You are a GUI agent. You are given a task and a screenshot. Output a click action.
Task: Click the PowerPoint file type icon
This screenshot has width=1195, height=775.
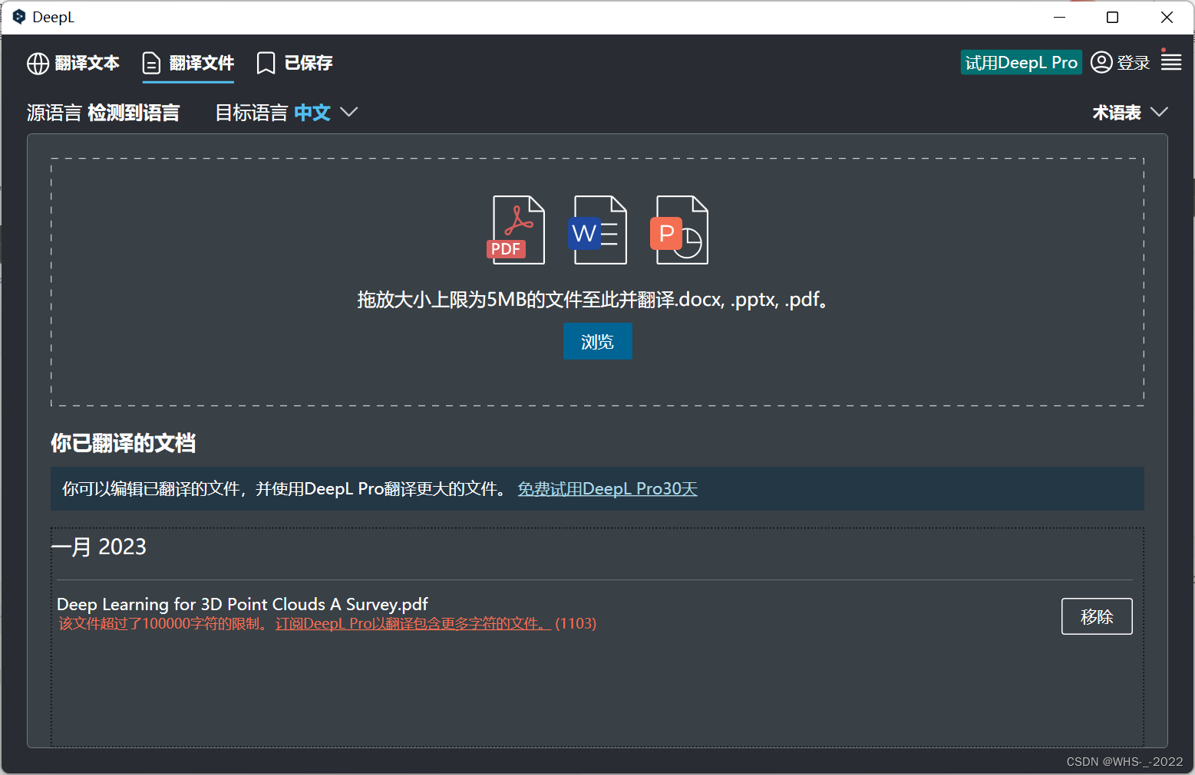click(679, 230)
